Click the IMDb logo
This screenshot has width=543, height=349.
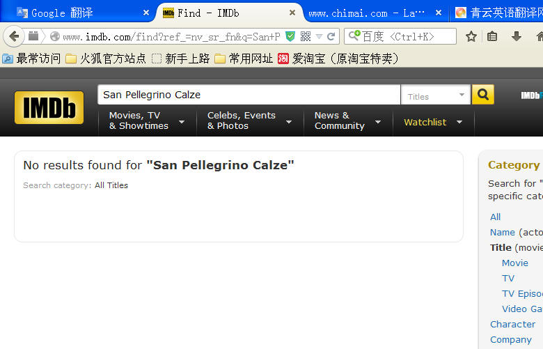[x=49, y=107]
